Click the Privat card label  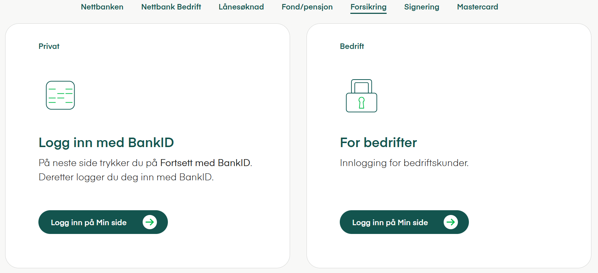coord(49,46)
